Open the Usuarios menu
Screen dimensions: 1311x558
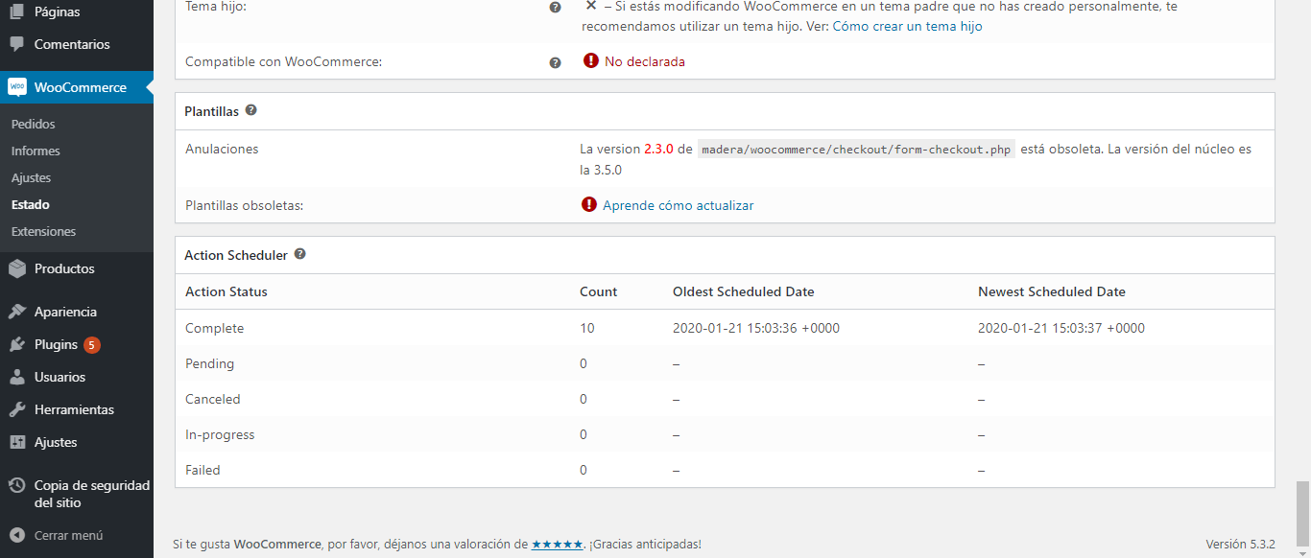77,377
